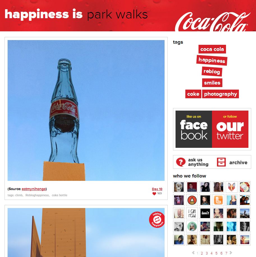This screenshot has width=256, height=257.
Task: Click the reblog happiness circular badge
Action: [157, 219]
